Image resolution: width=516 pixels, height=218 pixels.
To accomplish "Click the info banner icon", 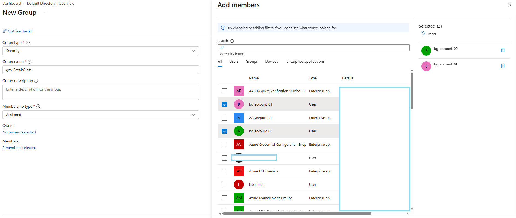I will (x=223, y=28).
